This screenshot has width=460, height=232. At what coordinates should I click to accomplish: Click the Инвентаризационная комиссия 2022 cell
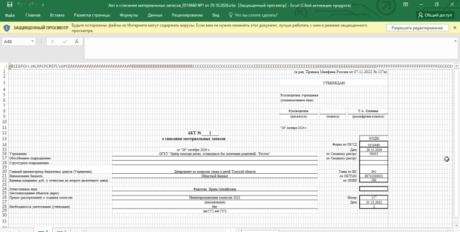[214, 198]
